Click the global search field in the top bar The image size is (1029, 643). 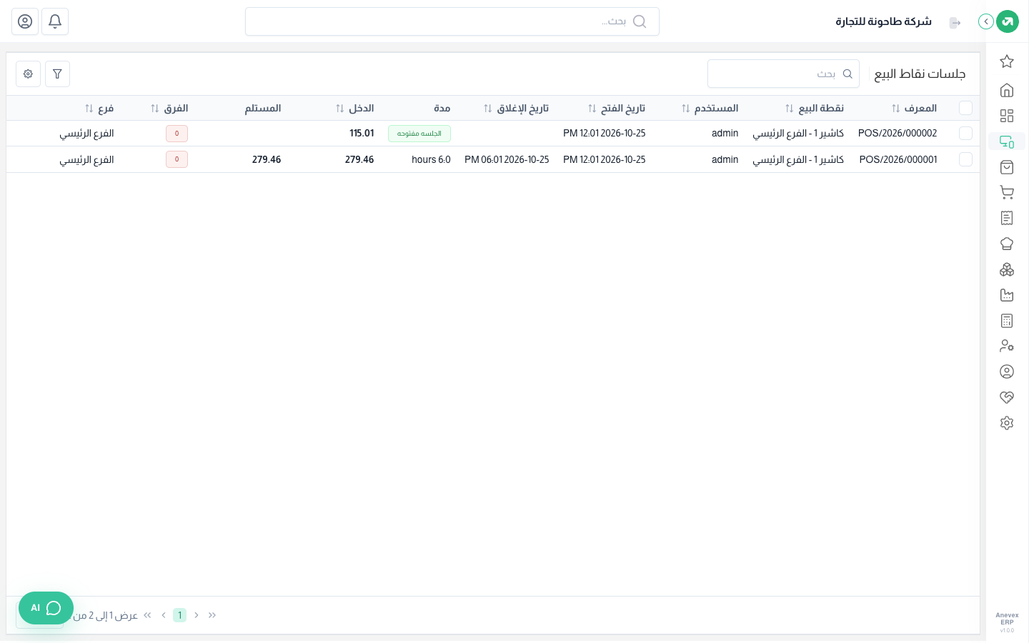point(452,21)
